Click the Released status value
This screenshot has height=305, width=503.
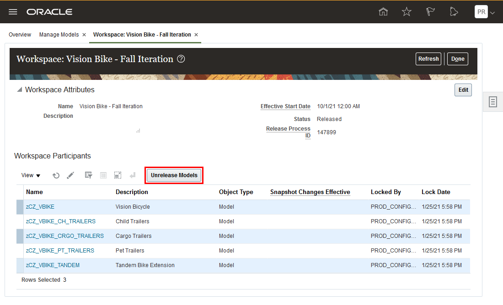point(329,119)
